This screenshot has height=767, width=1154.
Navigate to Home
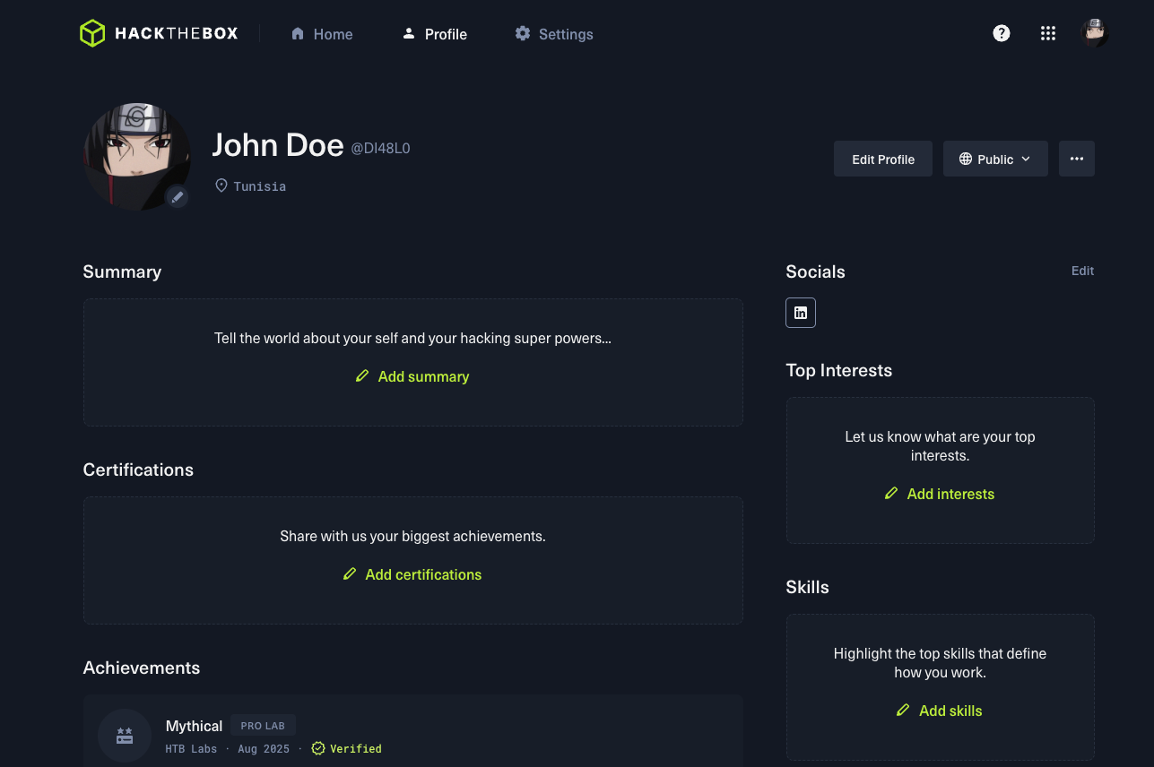coord(321,33)
